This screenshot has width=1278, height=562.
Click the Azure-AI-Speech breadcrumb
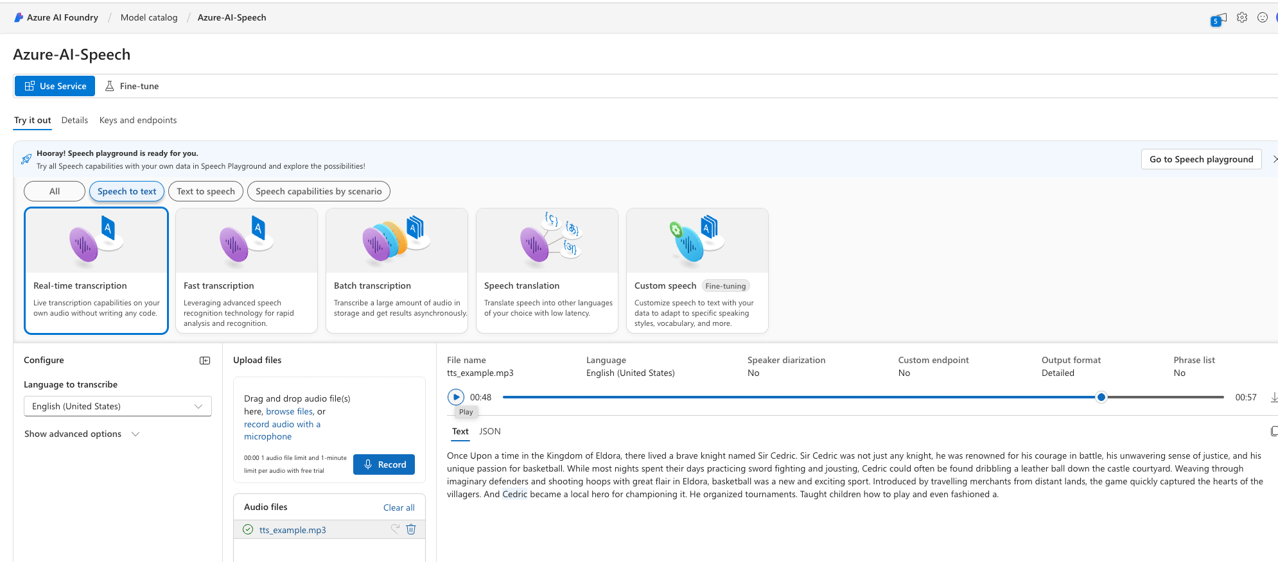(x=232, y=17)
